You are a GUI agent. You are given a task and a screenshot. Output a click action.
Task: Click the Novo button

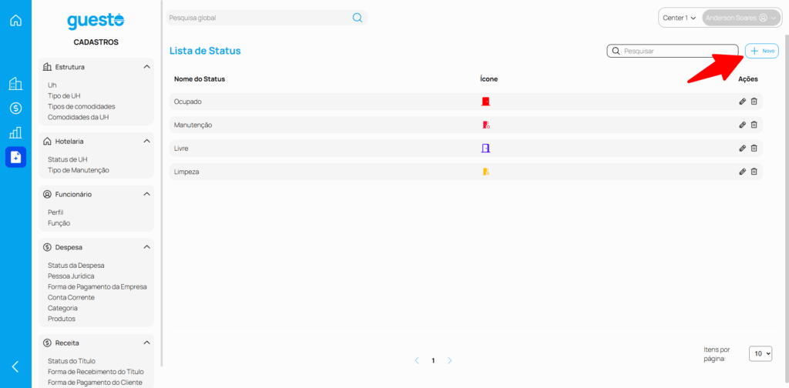pos(761,51)
